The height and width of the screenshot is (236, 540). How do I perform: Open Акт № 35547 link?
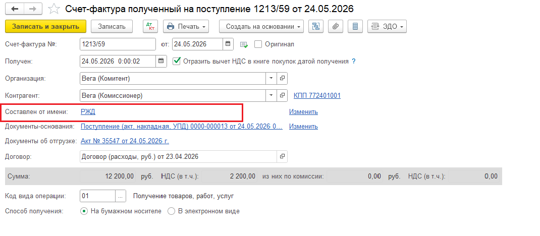(x=125, y=141)
